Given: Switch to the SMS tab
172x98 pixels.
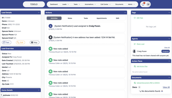Looking at the screenshot, I should 117,18.
